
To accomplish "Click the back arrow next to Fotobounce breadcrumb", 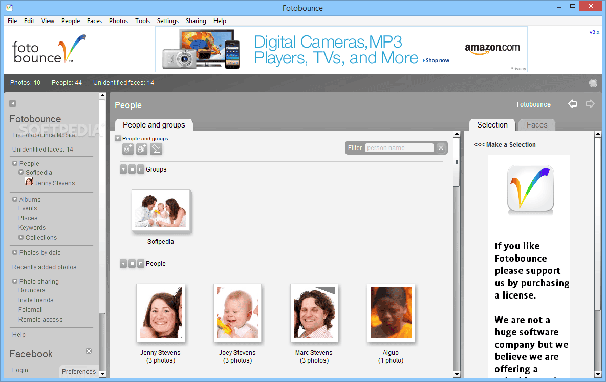I will [572, 103].
